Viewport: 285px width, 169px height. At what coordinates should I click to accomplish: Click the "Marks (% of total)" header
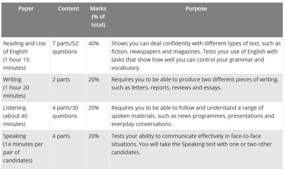pyautogui.click(x=97, y=16)
